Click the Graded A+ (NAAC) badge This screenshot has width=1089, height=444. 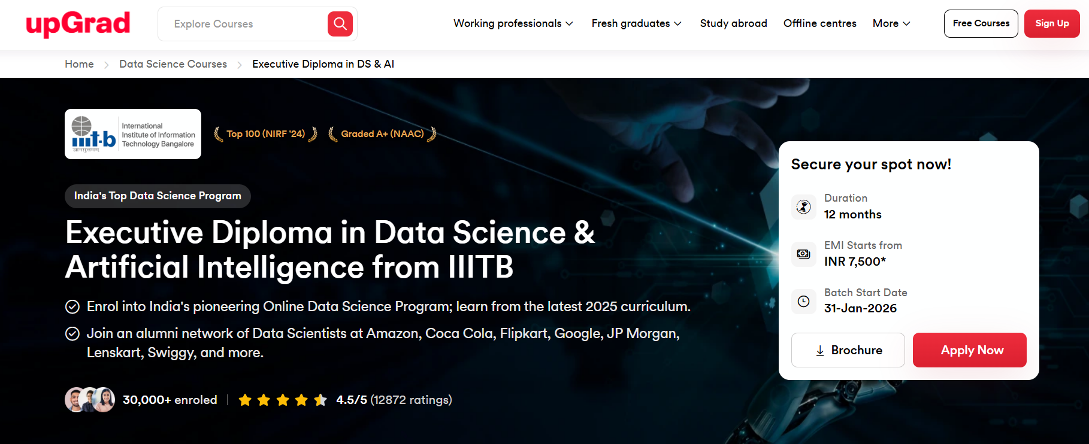pos(382,134)
